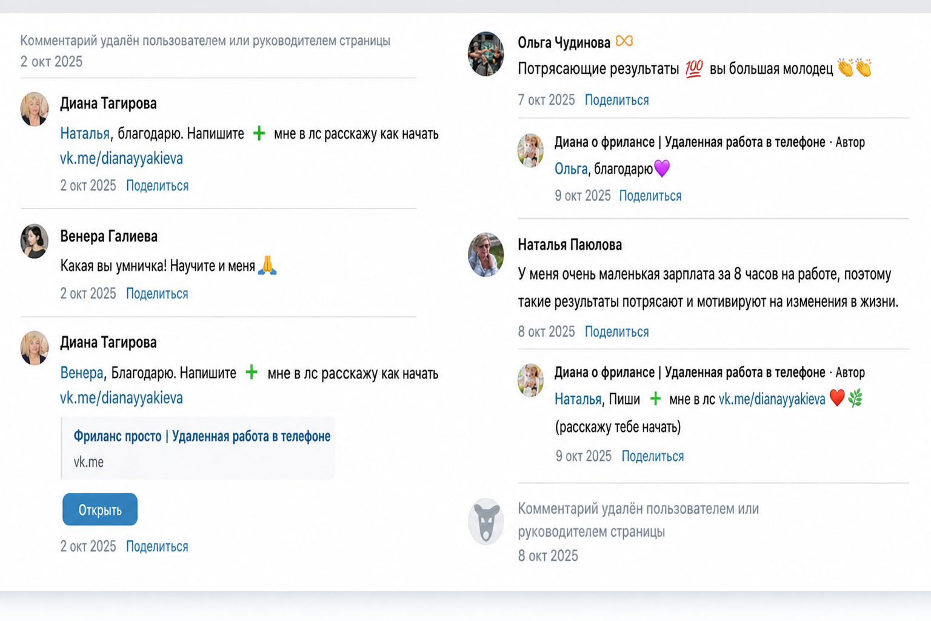Click the Ольга mention in author's reply
This screenshot has height=621, width=931.
[x=571, y=169]
